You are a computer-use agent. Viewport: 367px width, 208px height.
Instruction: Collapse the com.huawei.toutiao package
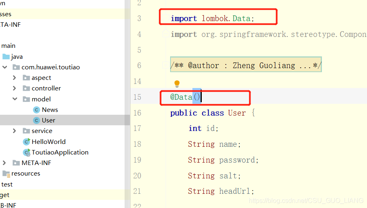pos(5,67)
